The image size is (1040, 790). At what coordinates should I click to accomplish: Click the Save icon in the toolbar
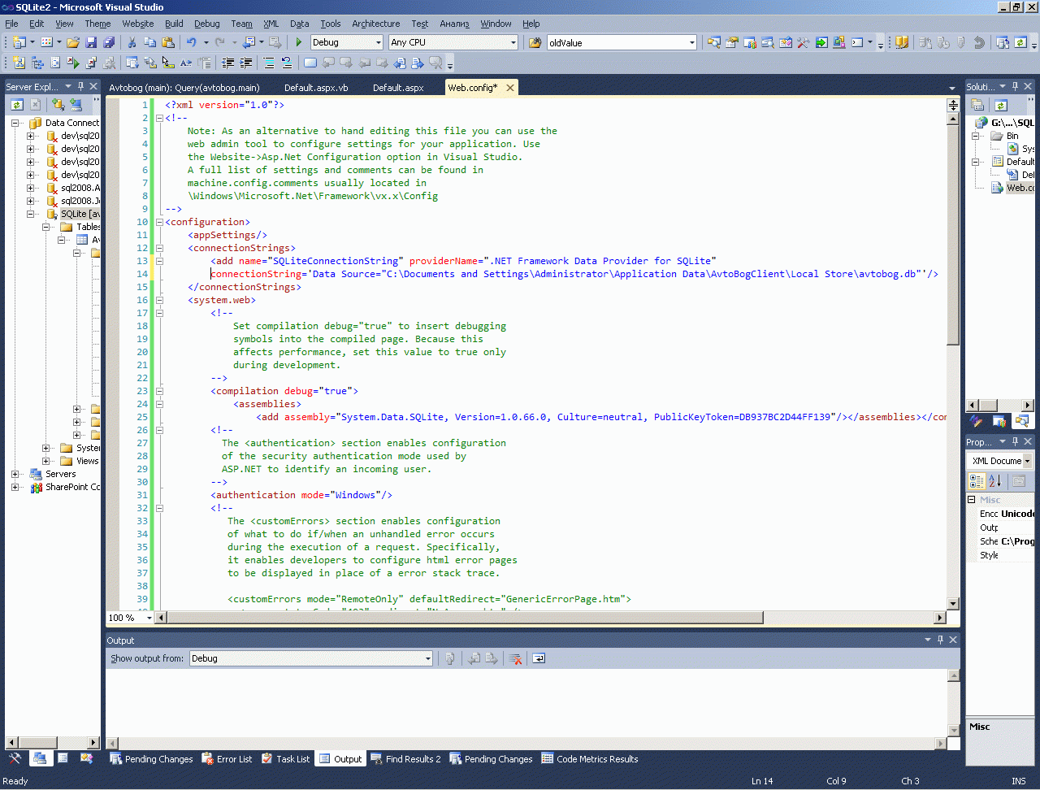coord(91,42)
